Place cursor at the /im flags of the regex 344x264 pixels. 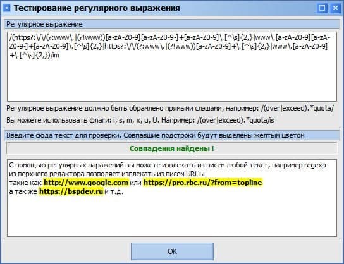[x=55, y=55]
